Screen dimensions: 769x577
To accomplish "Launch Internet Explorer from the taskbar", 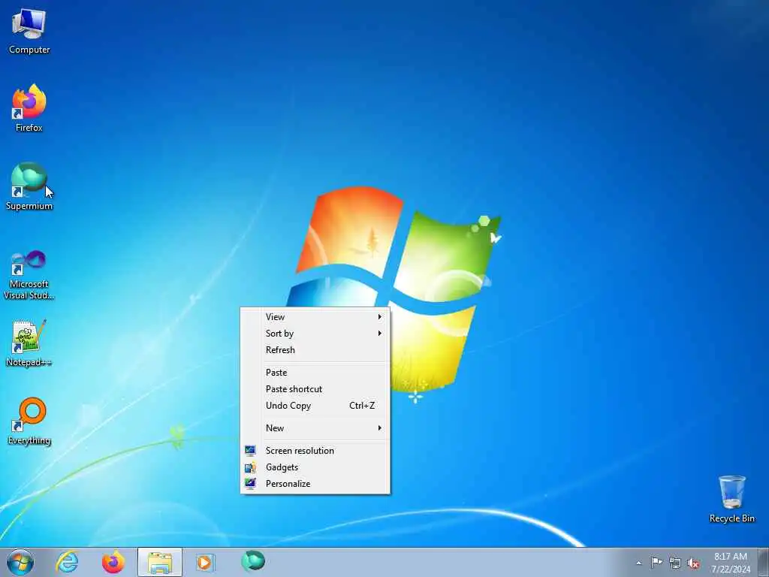I will click(x=67, y=562).
